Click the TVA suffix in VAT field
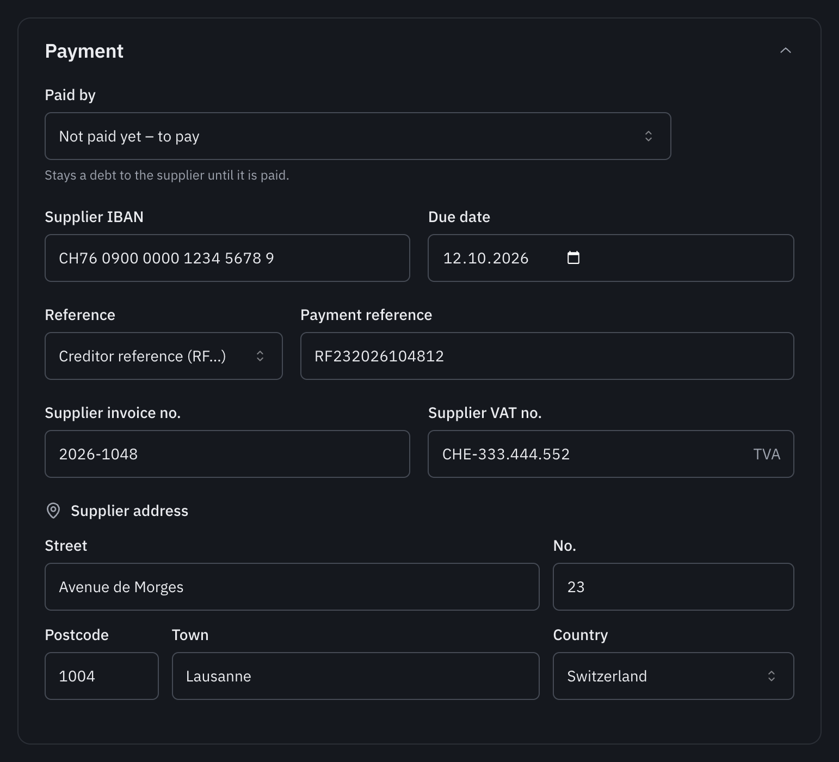The image size is (839, 762). (767, 454)
